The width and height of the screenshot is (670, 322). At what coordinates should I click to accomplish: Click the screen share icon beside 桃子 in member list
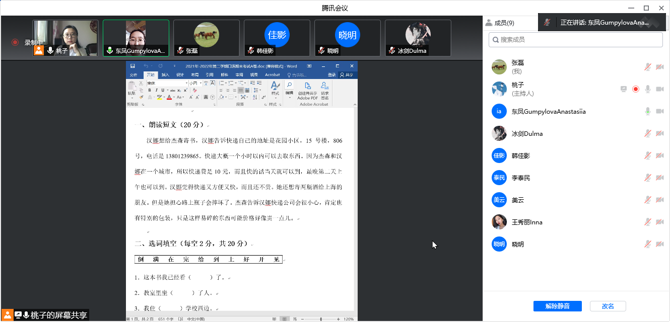[x=624, y=89]
